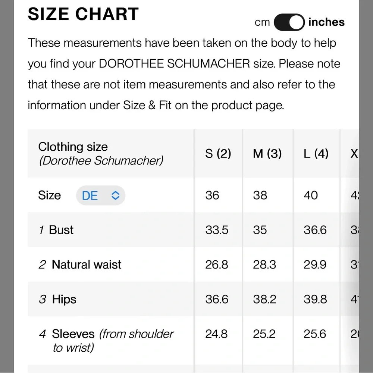Select the M (3) column header
The image size is (373, 373).
pos(267,153)
